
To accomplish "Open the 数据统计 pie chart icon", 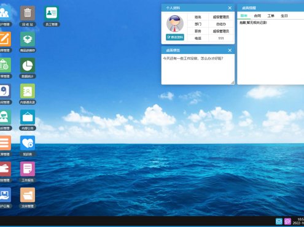I will click(28, 65).
